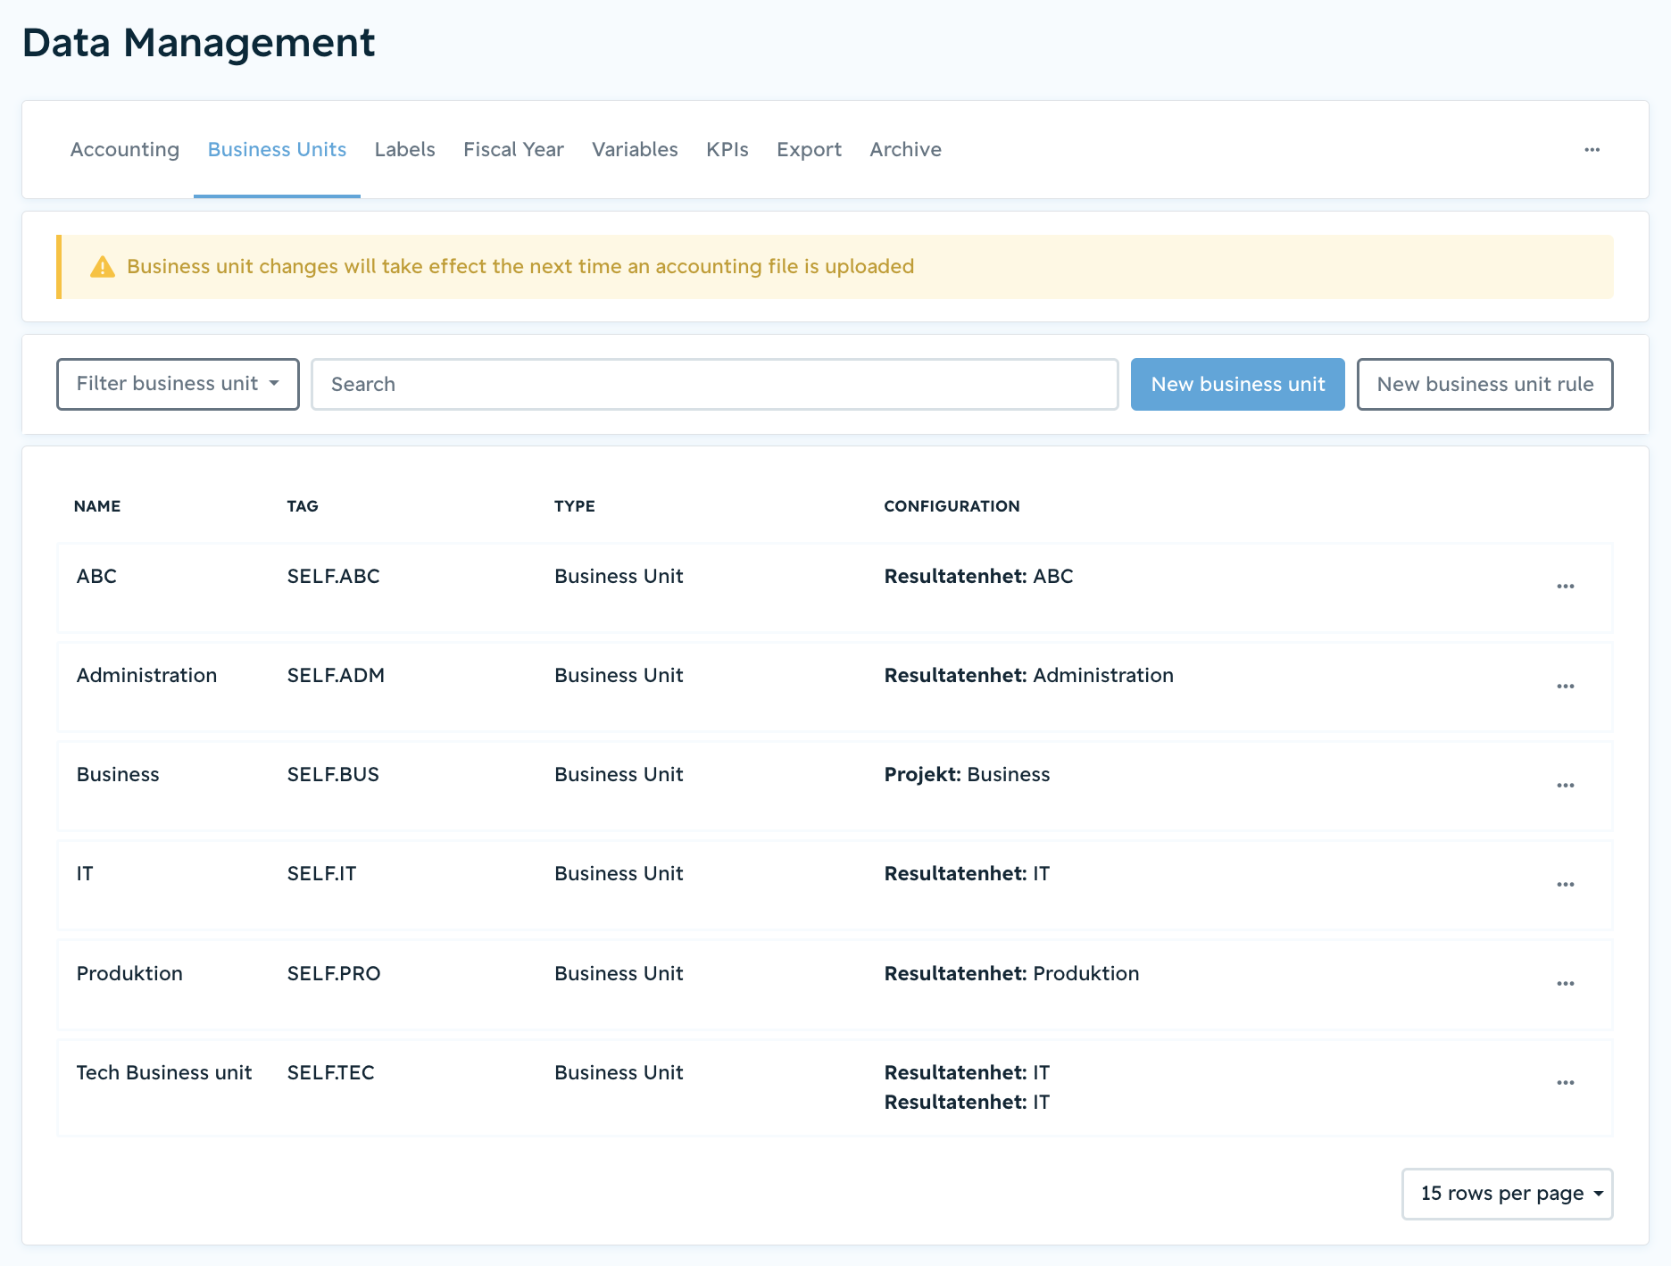Click Projekt: Business configuration text
This screenshot has width=1671, height=1266.
tap(967, 775)
